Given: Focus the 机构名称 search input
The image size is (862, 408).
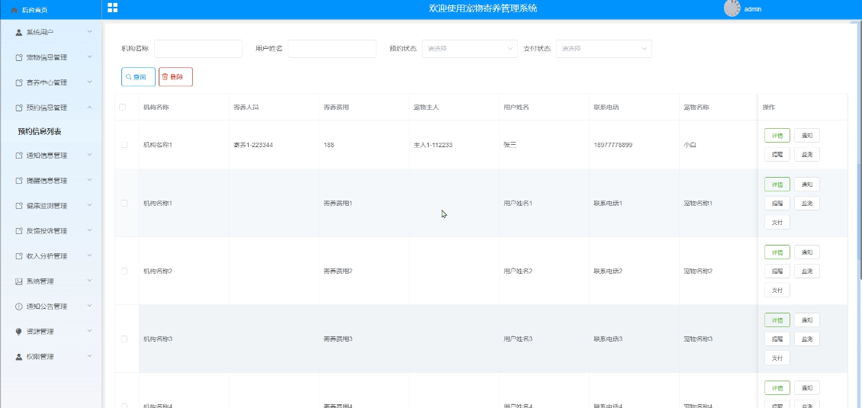Looking at the screenshot, I should (198, 48).
